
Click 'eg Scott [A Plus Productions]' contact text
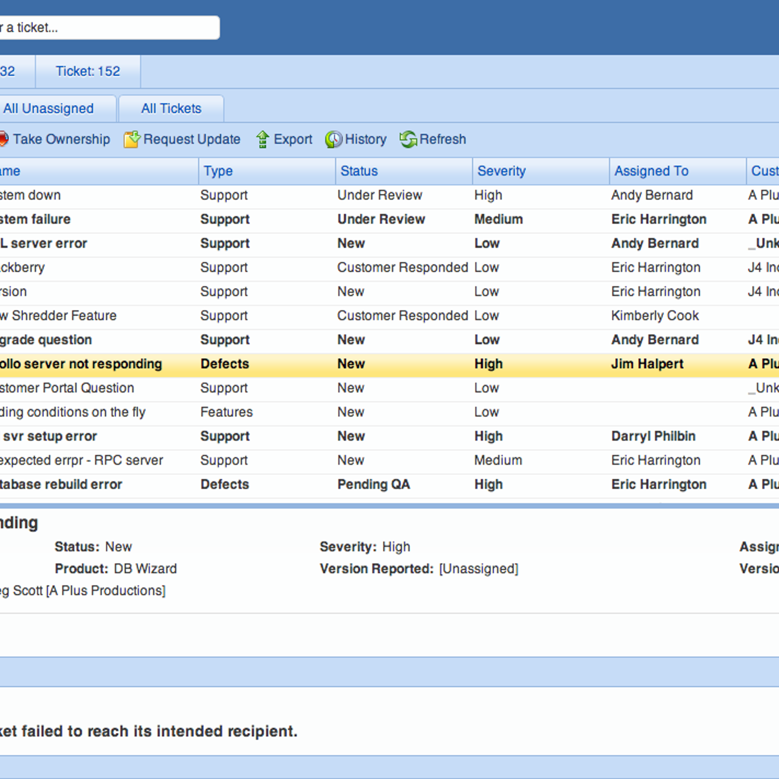[x=83, y=591]
